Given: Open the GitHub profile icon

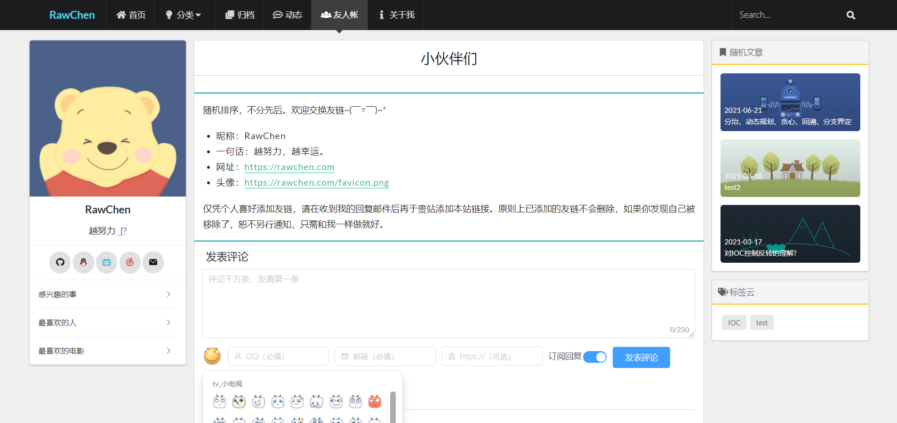Looking at the screenshot, I should tap(60, 262).
